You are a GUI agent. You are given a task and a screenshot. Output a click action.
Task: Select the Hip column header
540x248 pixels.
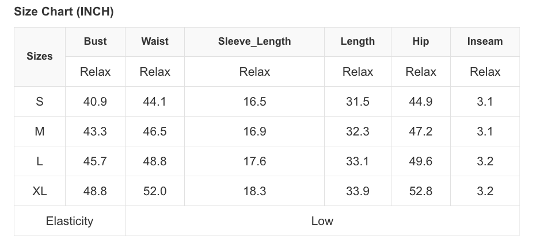[x=421, y=41]
